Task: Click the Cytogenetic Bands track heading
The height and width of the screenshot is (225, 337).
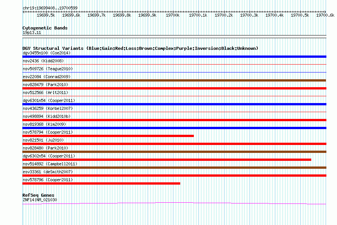Action: pos(45,28)
